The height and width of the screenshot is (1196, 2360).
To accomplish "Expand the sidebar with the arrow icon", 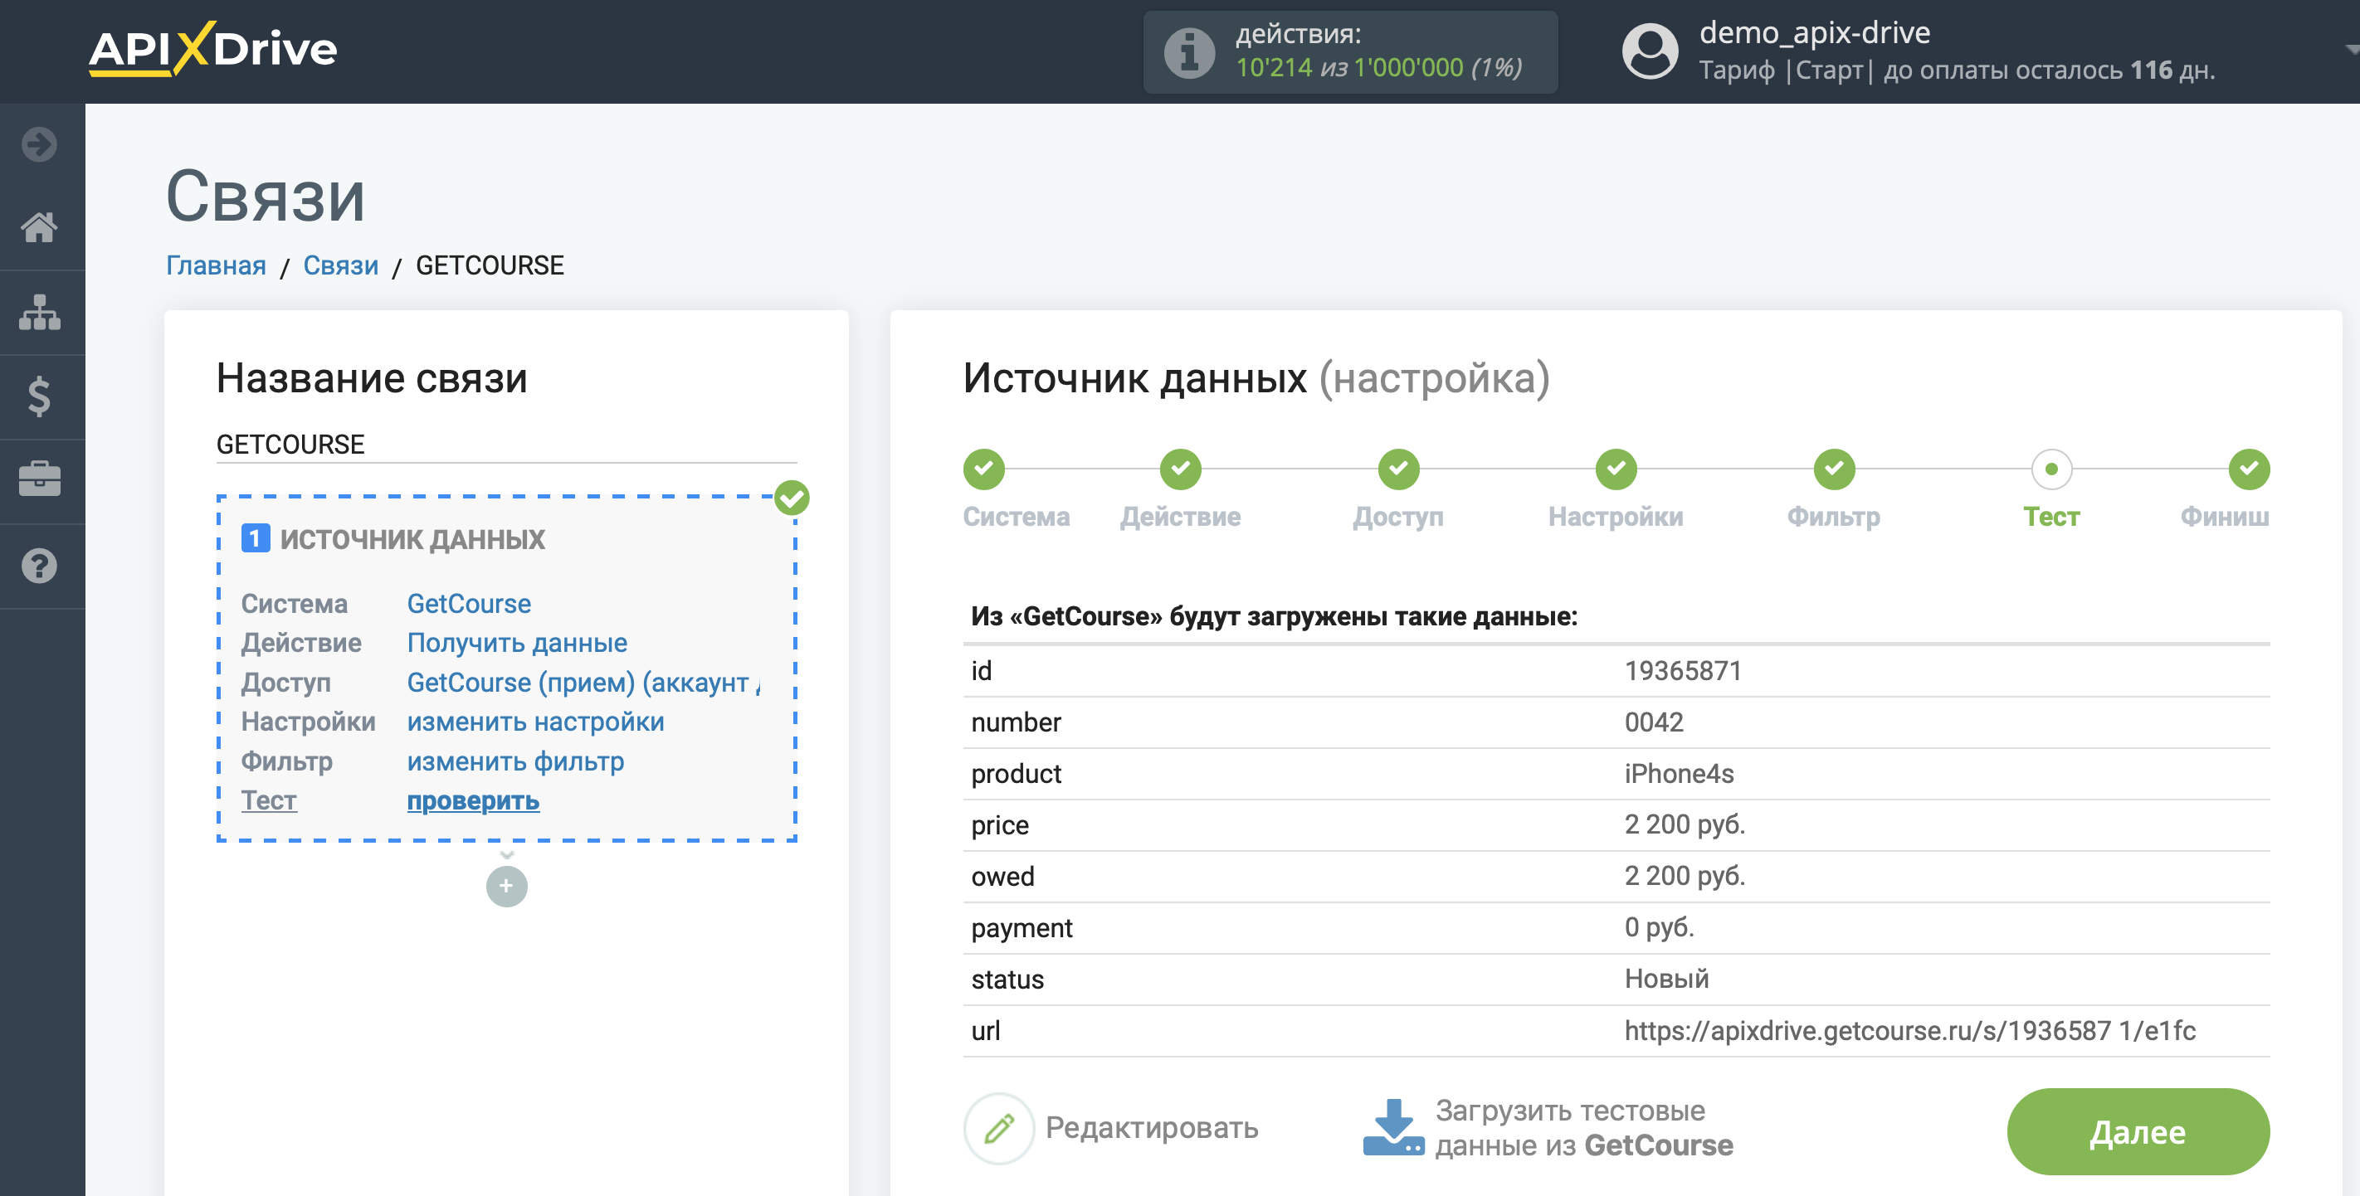I will point(39,143).
